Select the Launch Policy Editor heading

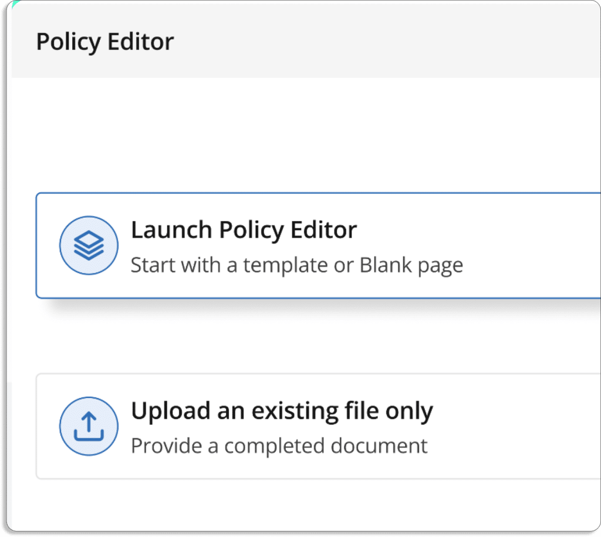click(244, 230)
